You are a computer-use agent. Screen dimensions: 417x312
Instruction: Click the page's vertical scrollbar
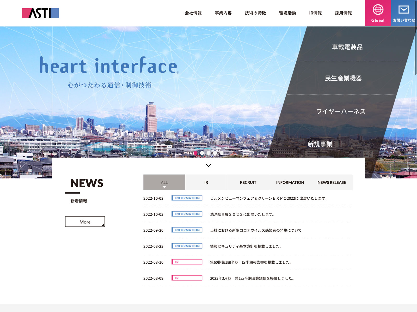pyautogui.click(x=415, y=52)
